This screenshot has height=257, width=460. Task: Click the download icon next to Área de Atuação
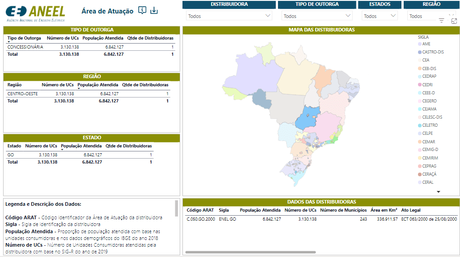(154, 10)
